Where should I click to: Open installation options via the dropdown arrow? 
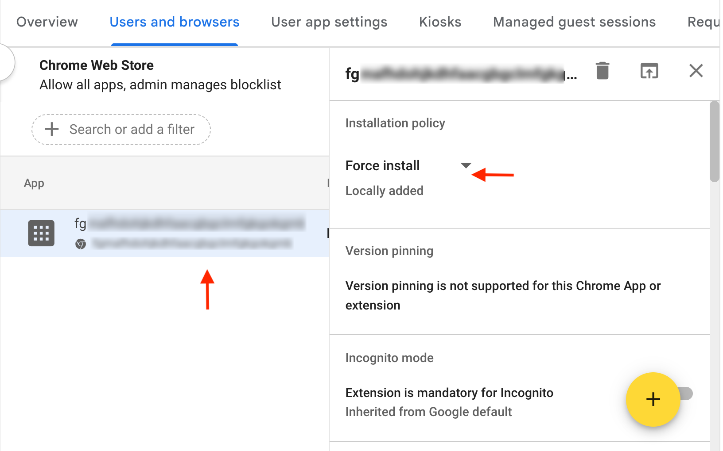tap(466, 165)
